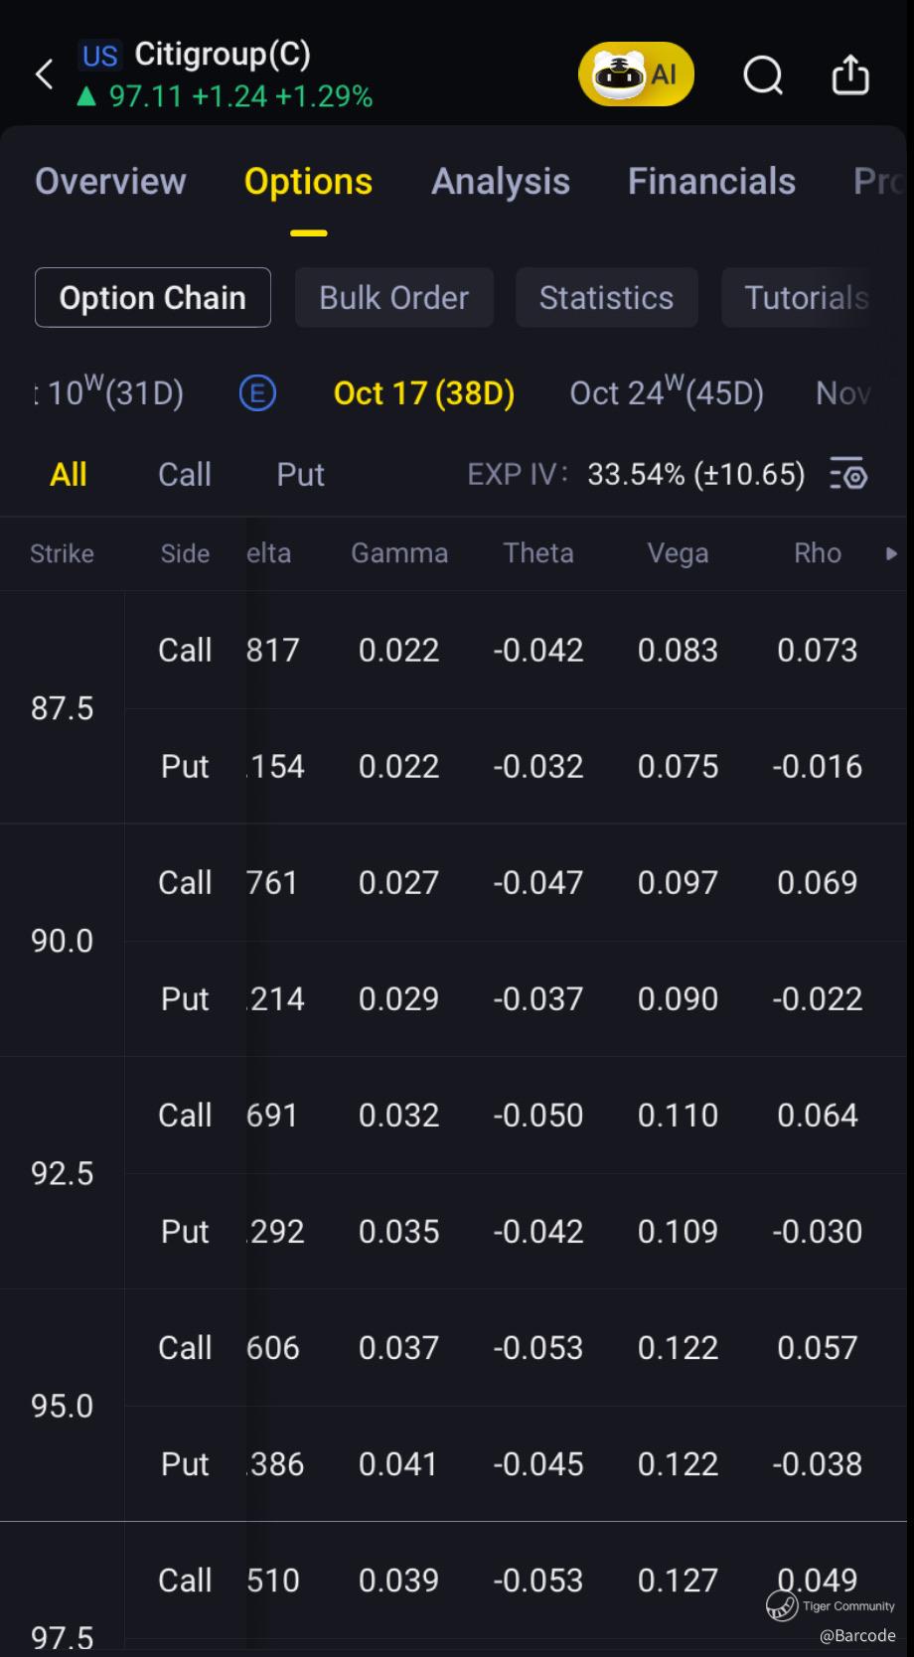Image resolution: width=914 pixels, height=1657 pixels.
Task: Open option chain display settings icon
Action: pos(848,475)
